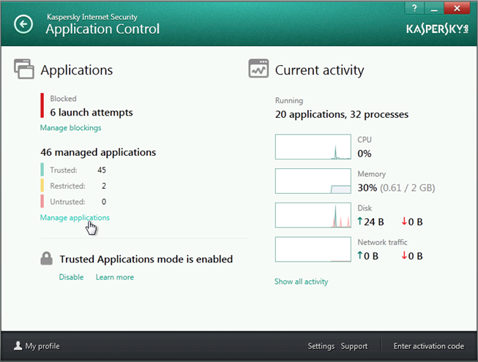Click the 'Applications' heading

pos(77,70)
